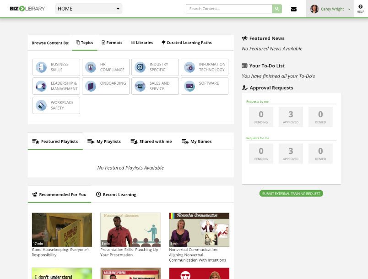Open the 'I don't understand' video thumbnail

pos(62,274)
